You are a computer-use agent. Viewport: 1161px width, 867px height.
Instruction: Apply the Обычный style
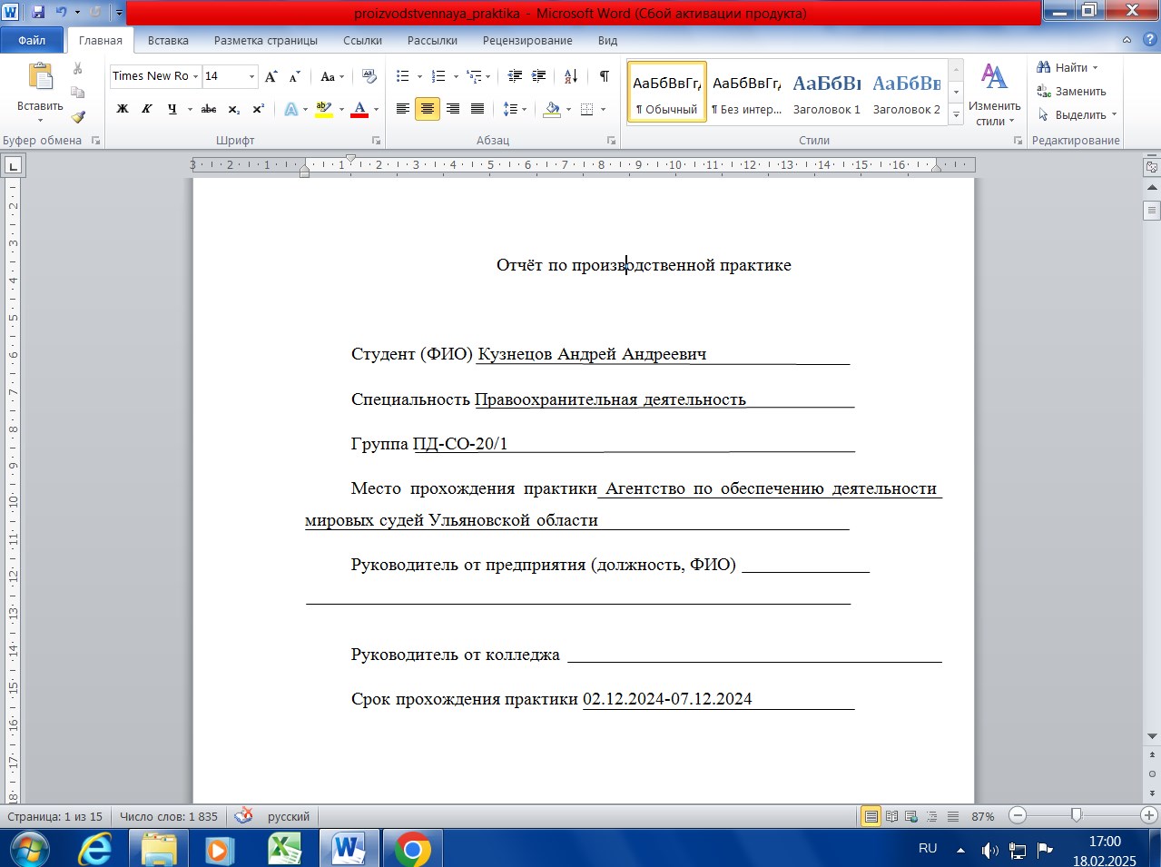click(666, 93)
